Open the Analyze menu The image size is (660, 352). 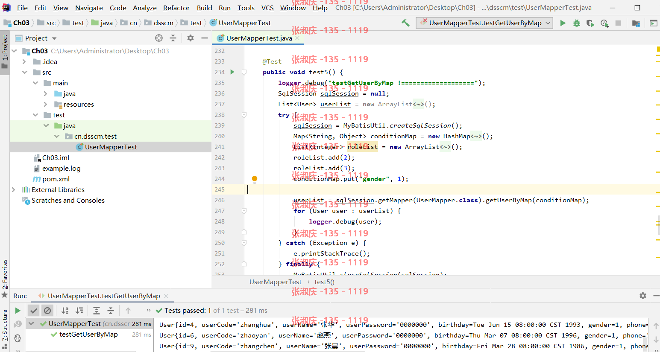point(145,8)
